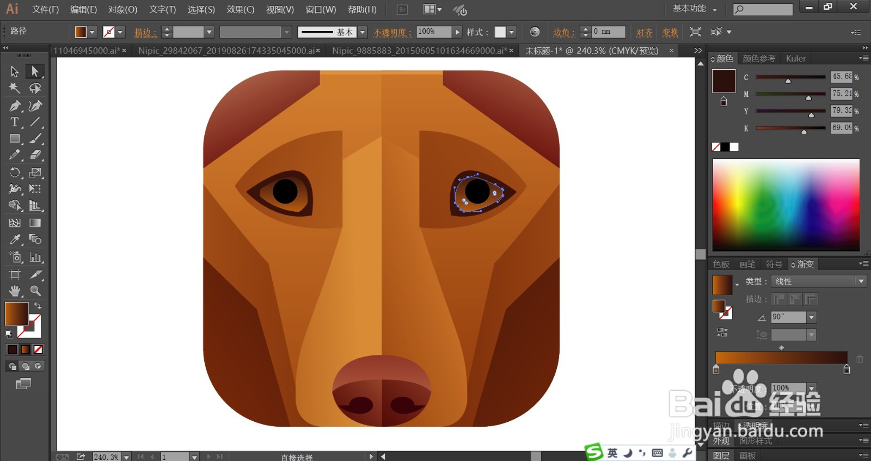
Task: Click the 变换 transform link
Action: pos(670,32)
